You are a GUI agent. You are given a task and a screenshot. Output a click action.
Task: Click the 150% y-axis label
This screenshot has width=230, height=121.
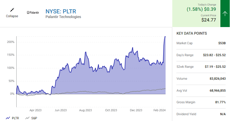[10, 55]
